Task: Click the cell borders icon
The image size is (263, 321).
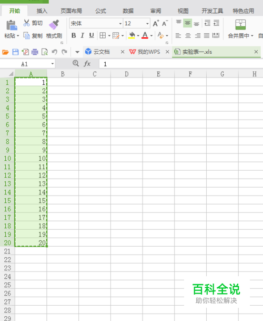Action: point(103,36)
